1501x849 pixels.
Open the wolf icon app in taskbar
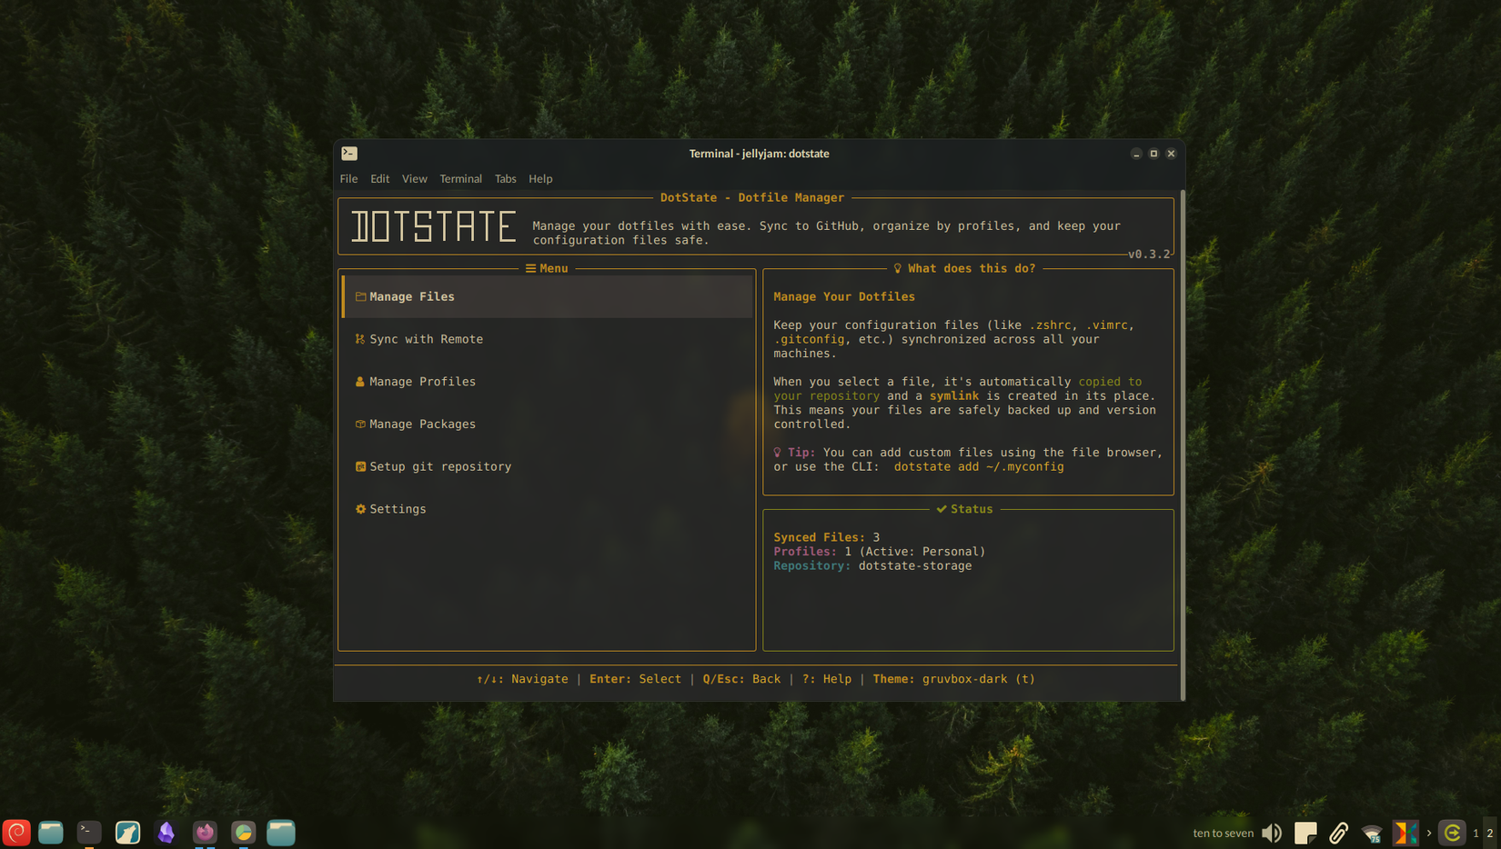(127, 832)
